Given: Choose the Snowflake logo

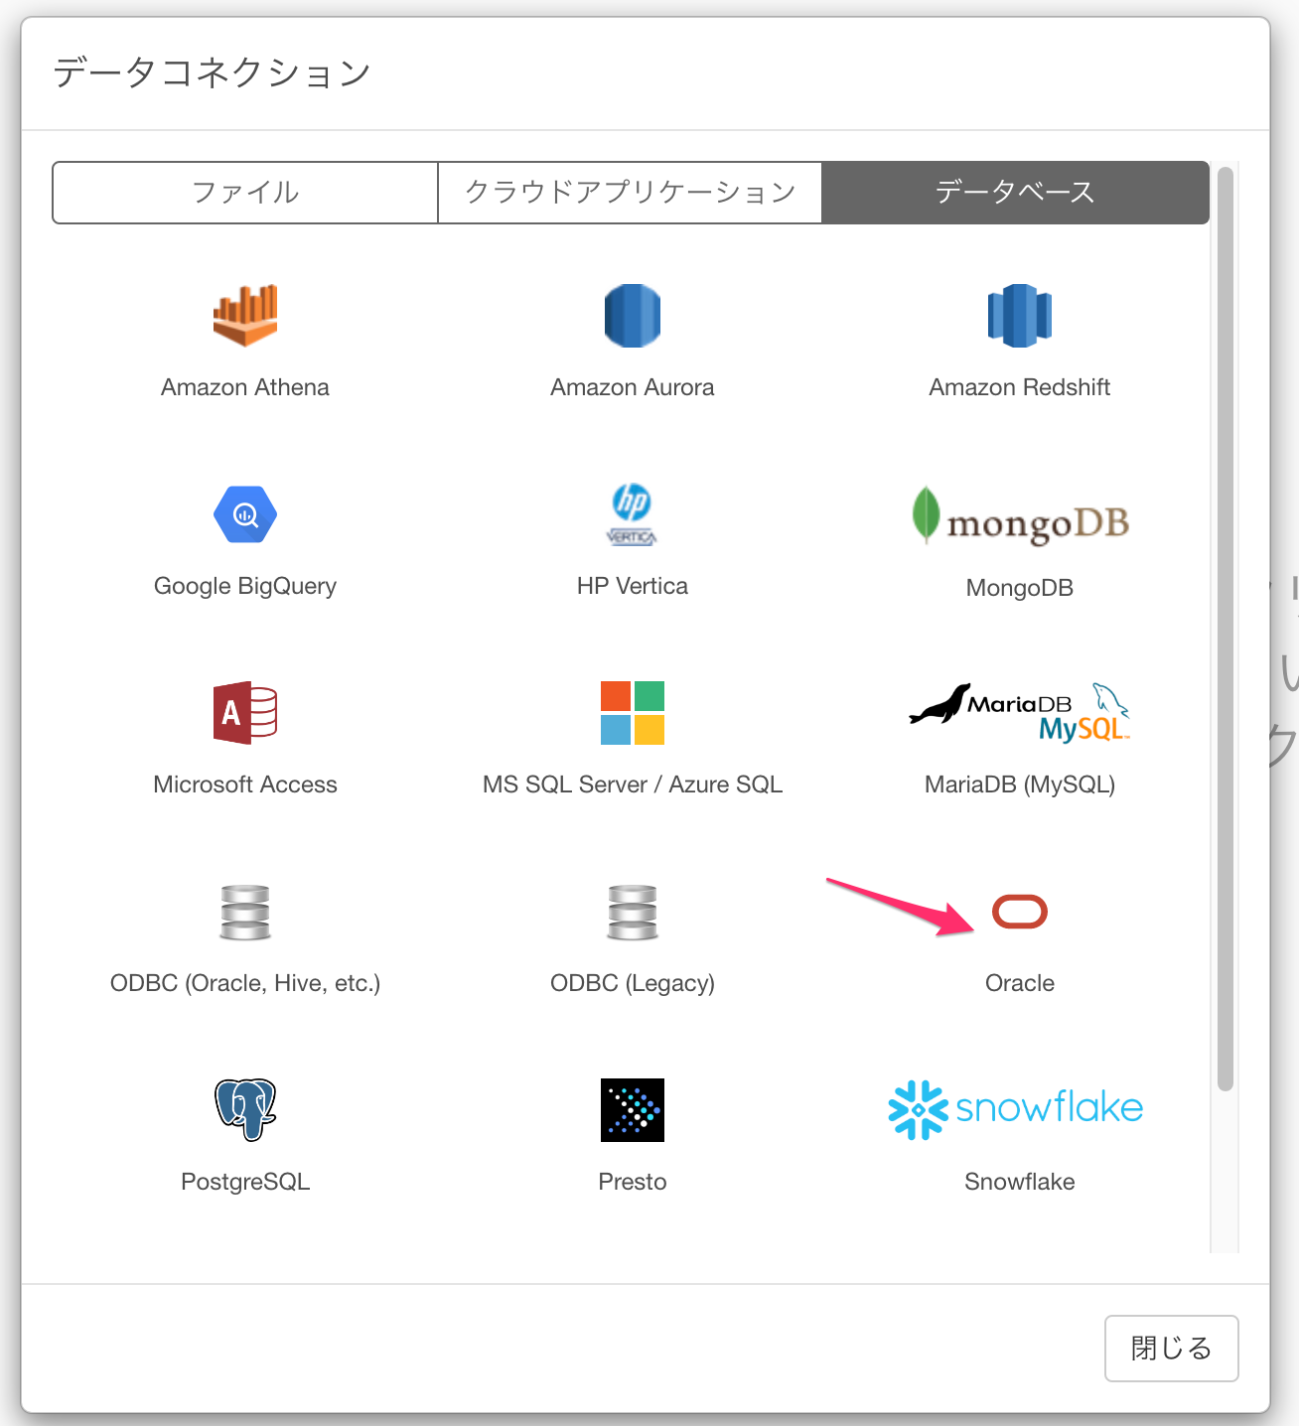Looking at the screenshot, I should coord(1016,1109).
